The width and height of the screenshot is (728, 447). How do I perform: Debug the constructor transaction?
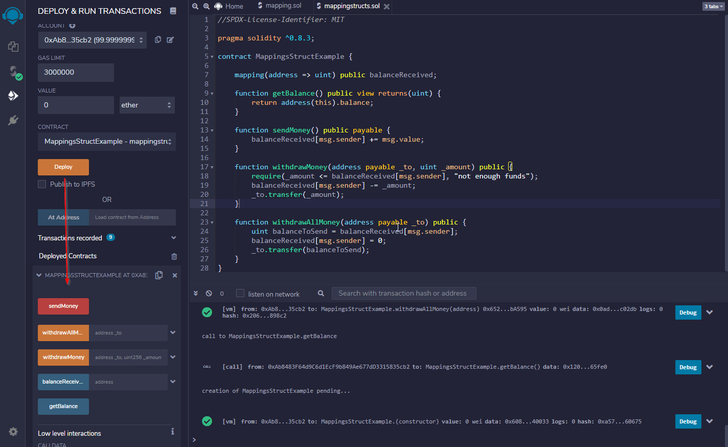coord(688,421)
